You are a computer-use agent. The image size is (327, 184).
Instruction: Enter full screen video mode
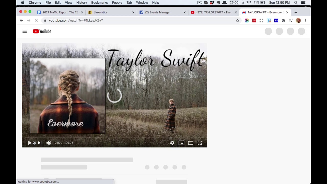(200, 143)
